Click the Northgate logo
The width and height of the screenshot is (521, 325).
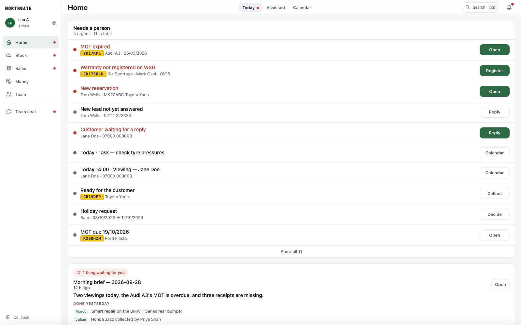[18, 8]
